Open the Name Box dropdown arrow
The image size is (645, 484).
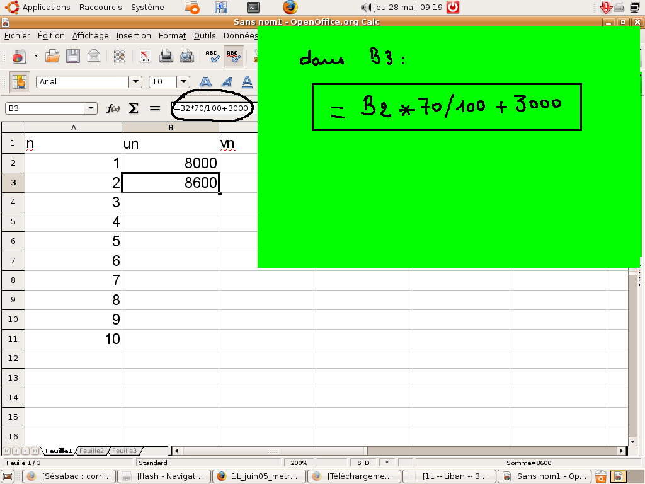point(91,108)
